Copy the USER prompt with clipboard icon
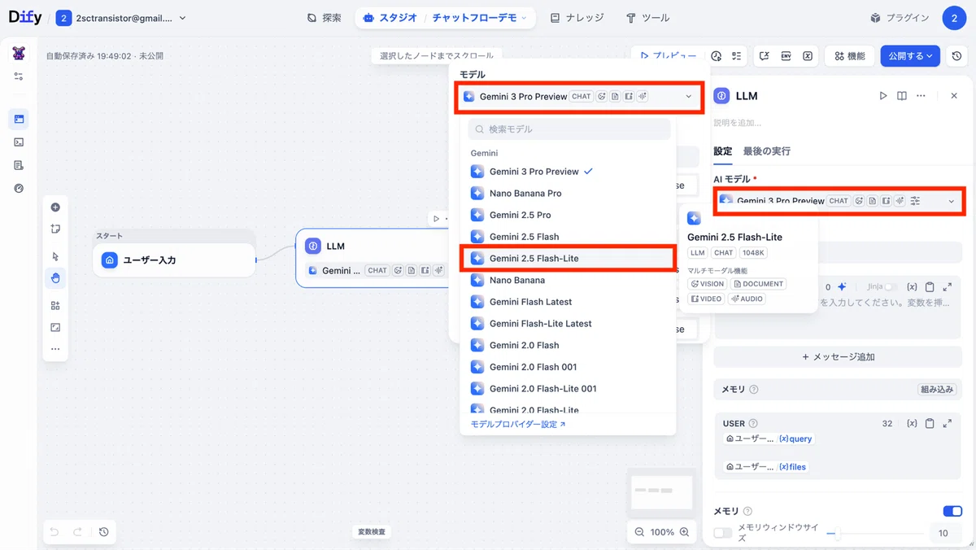The width and height of the screenshot is (976, 550). [930, 424]
